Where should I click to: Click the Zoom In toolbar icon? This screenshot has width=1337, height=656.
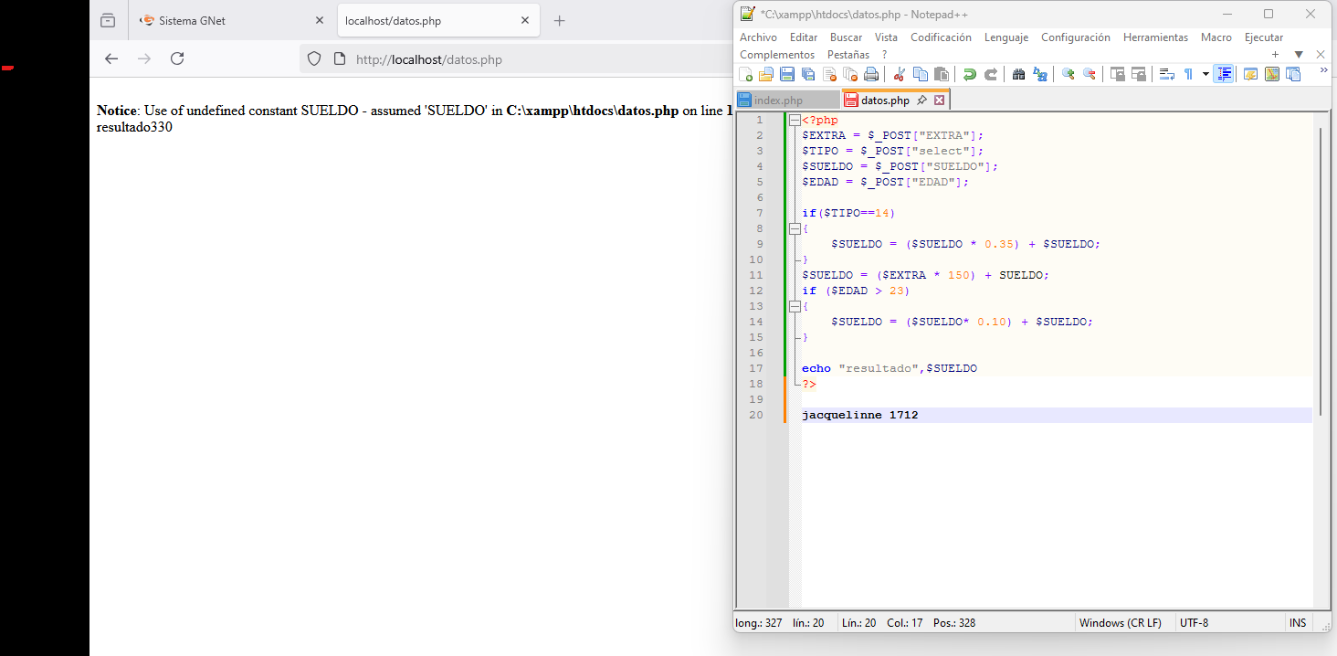[x=1069, y=74]
